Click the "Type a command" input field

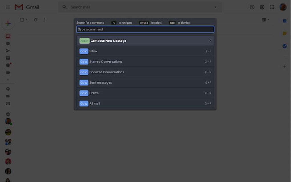(x=145, y=29)
